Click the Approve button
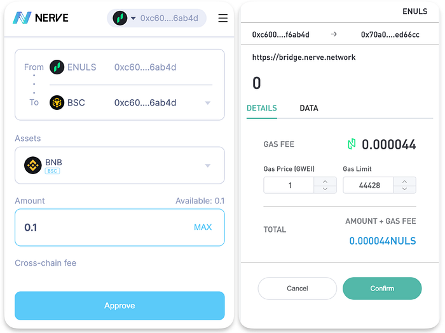Image resolution: width=445 pixels, height=333 pixels. (x=120, y=306)
